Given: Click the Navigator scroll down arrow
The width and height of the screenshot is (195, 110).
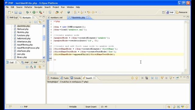Looking at the screenshot, I should point(44,57).
